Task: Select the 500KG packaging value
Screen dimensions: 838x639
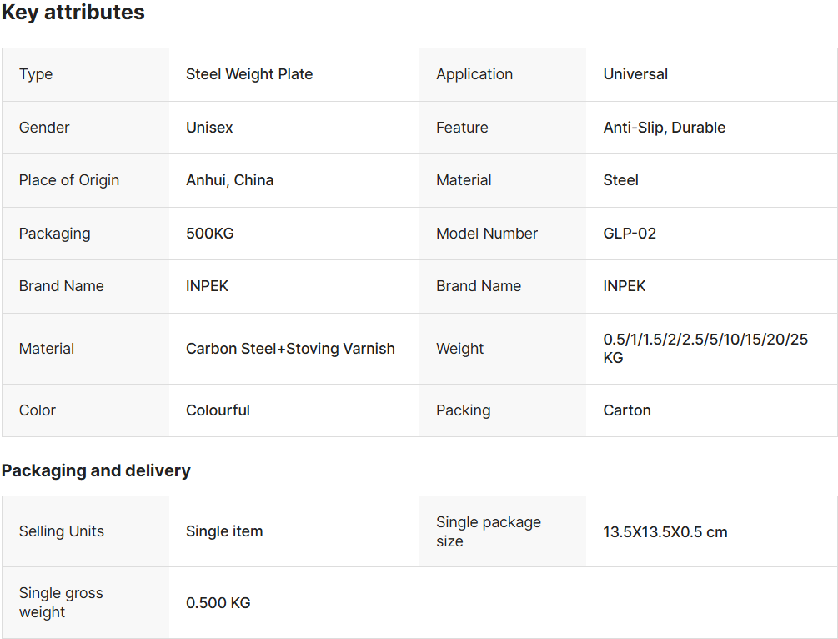Action: tap(210, 234)
